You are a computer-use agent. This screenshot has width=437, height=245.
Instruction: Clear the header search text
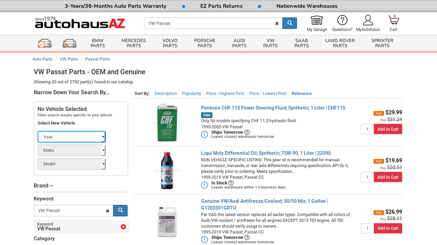click(277, 23)
